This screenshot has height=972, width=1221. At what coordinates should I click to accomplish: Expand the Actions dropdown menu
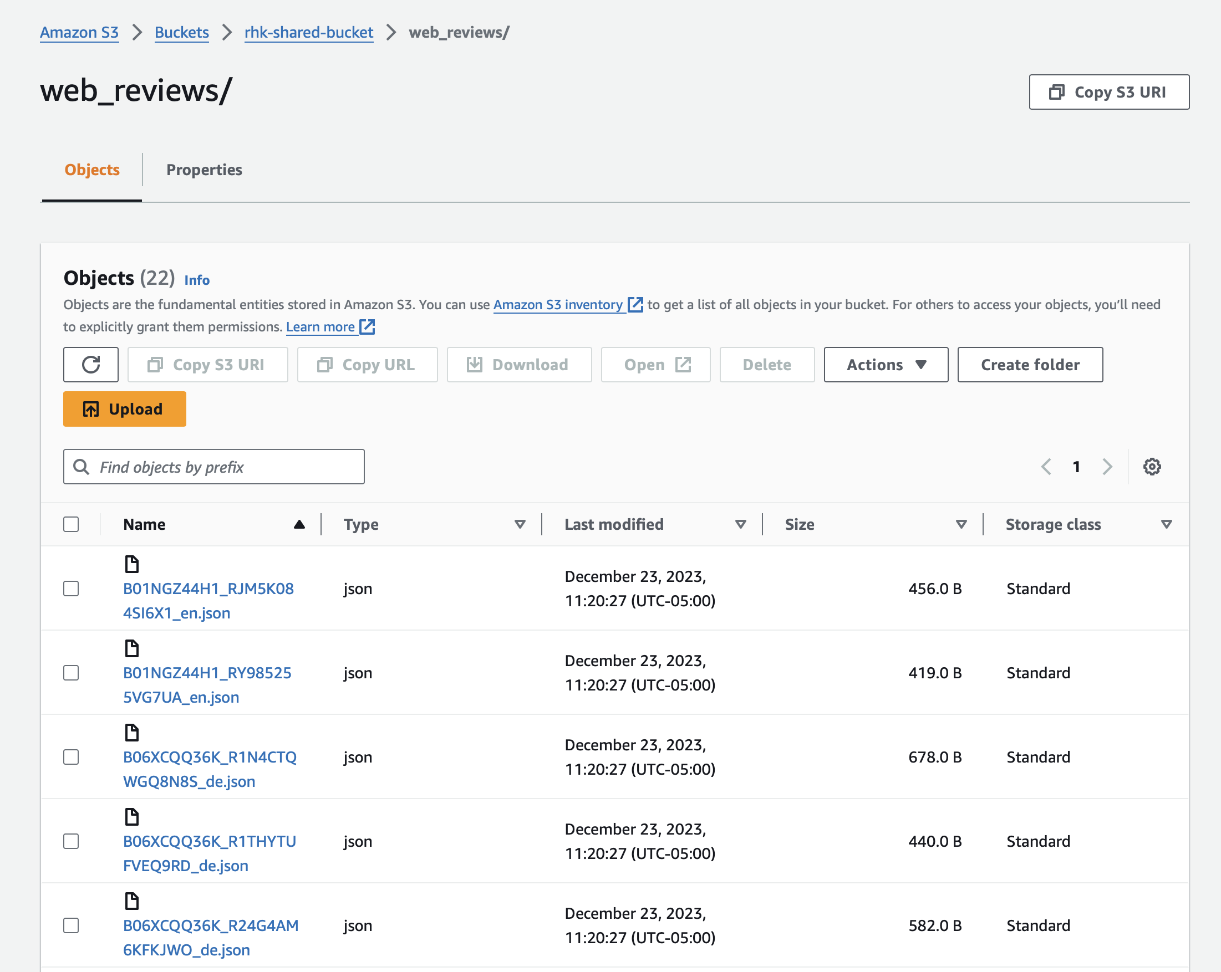[x=885, y=365]
